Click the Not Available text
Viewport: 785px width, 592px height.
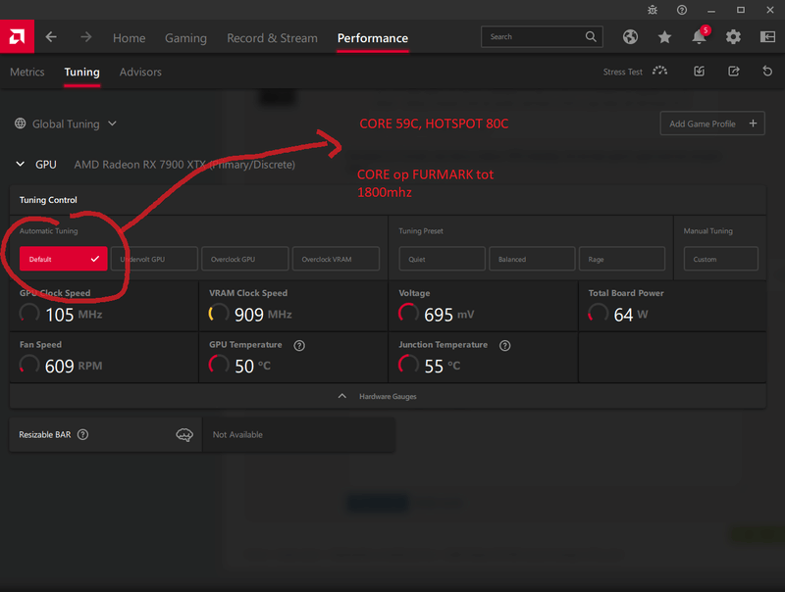237,434
